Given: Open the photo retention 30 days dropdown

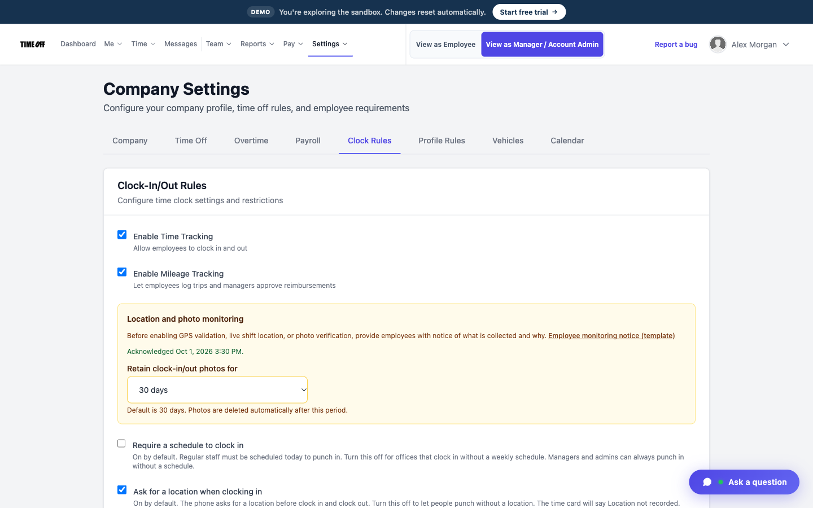Looking at the screenshot, I should pyautogui.click(x=217, y=390).
